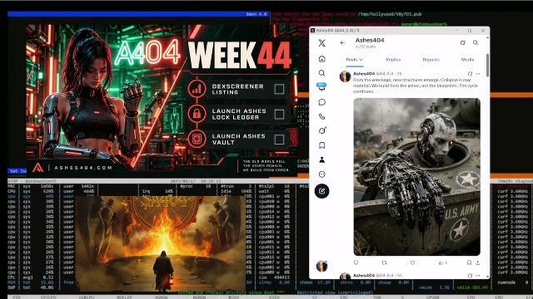Open Ashes404 name link on 2h post

point(364,74)
